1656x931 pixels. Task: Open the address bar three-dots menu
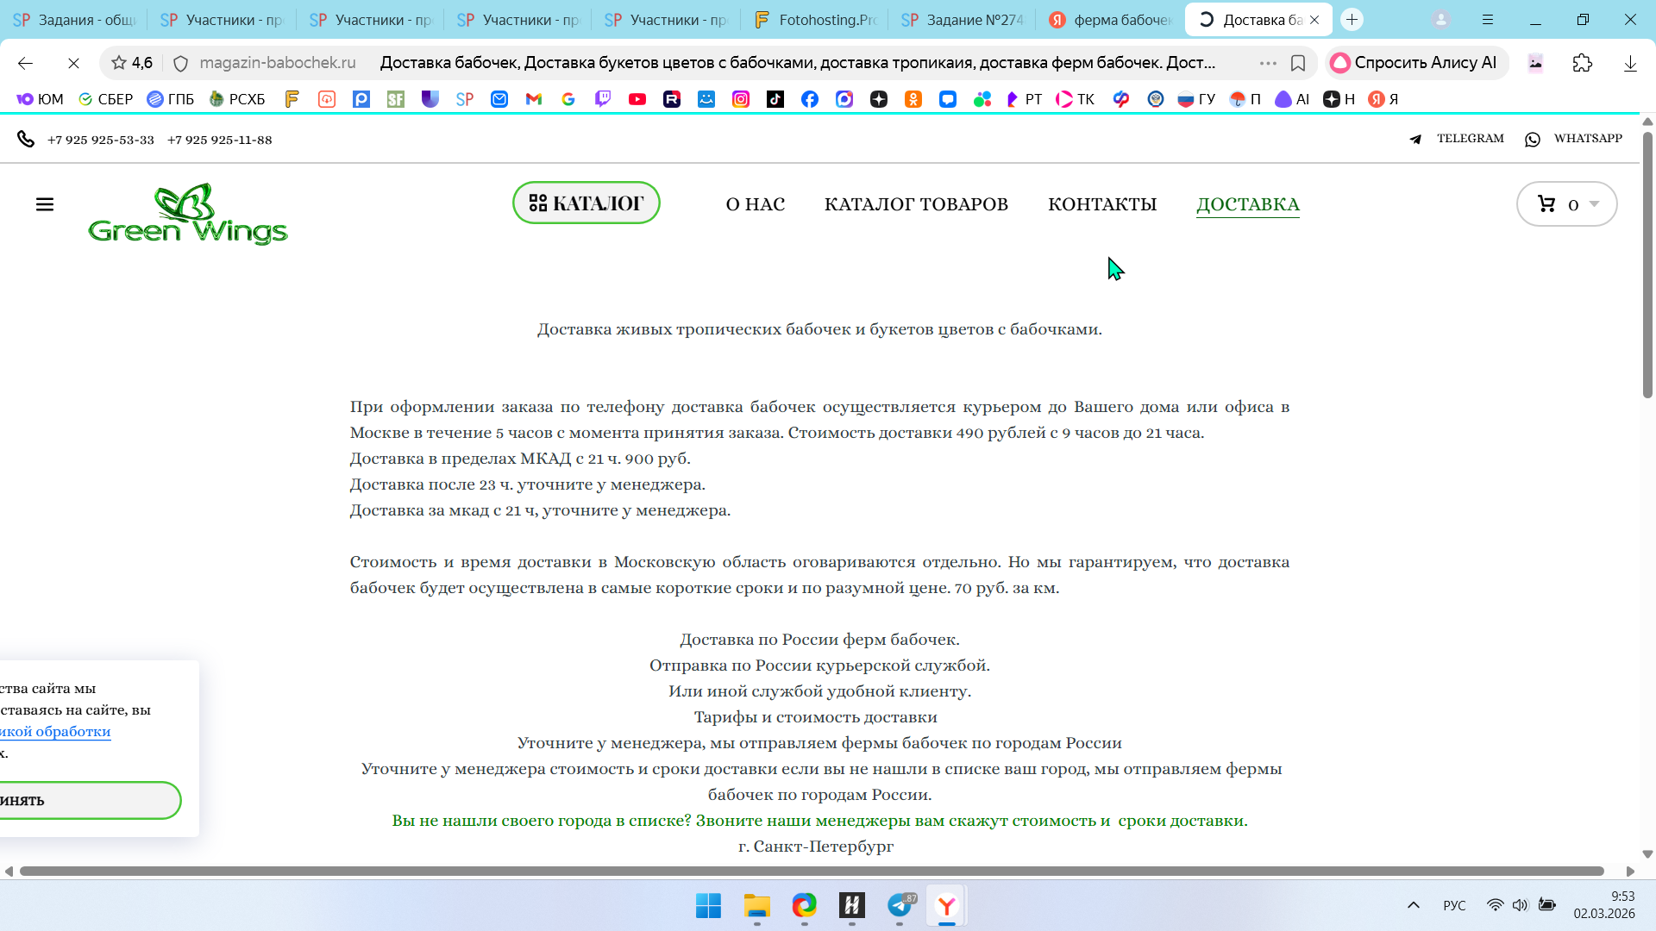[x=1267, y=63]
